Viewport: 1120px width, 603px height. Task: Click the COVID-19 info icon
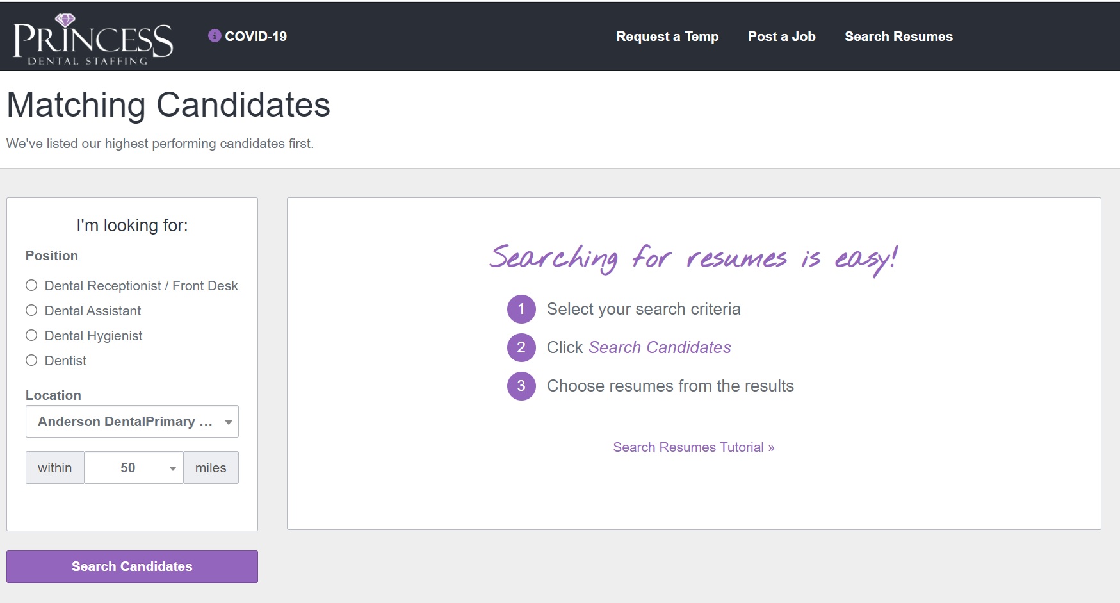[215, 36]
